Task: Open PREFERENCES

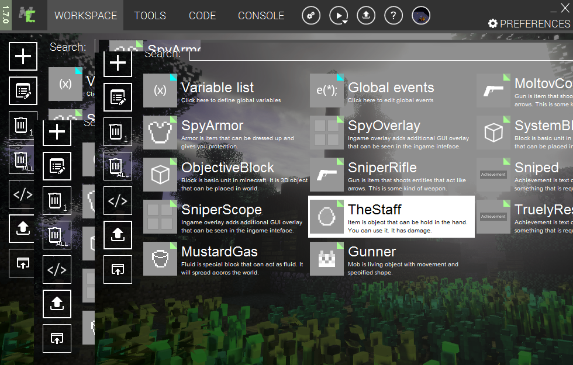Action: [x=529, y=24]
